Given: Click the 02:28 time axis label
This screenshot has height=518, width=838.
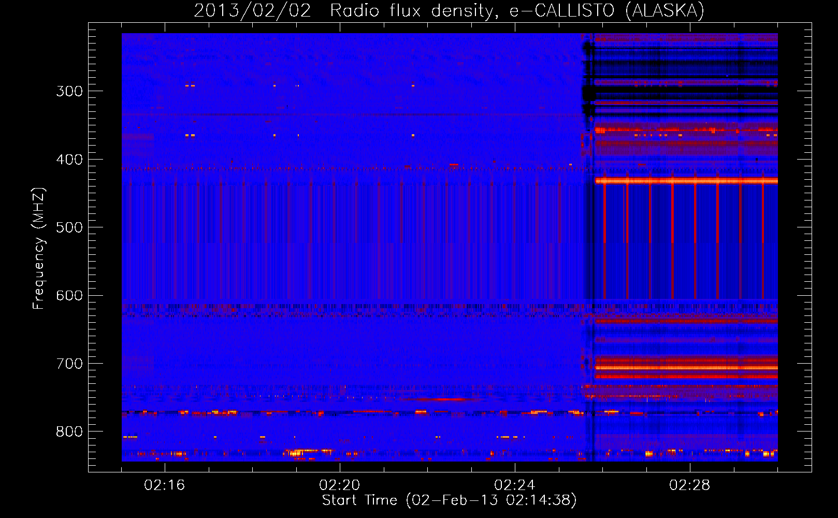Looking at the screenshot, I should (x=690, y=485).
